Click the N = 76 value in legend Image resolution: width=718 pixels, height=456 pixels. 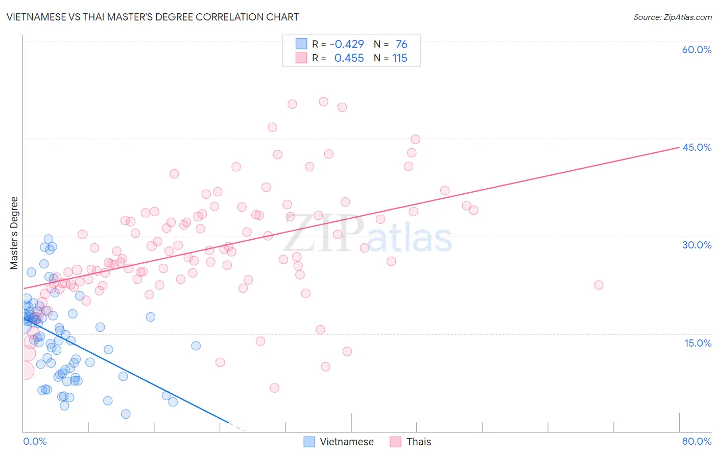391,44
